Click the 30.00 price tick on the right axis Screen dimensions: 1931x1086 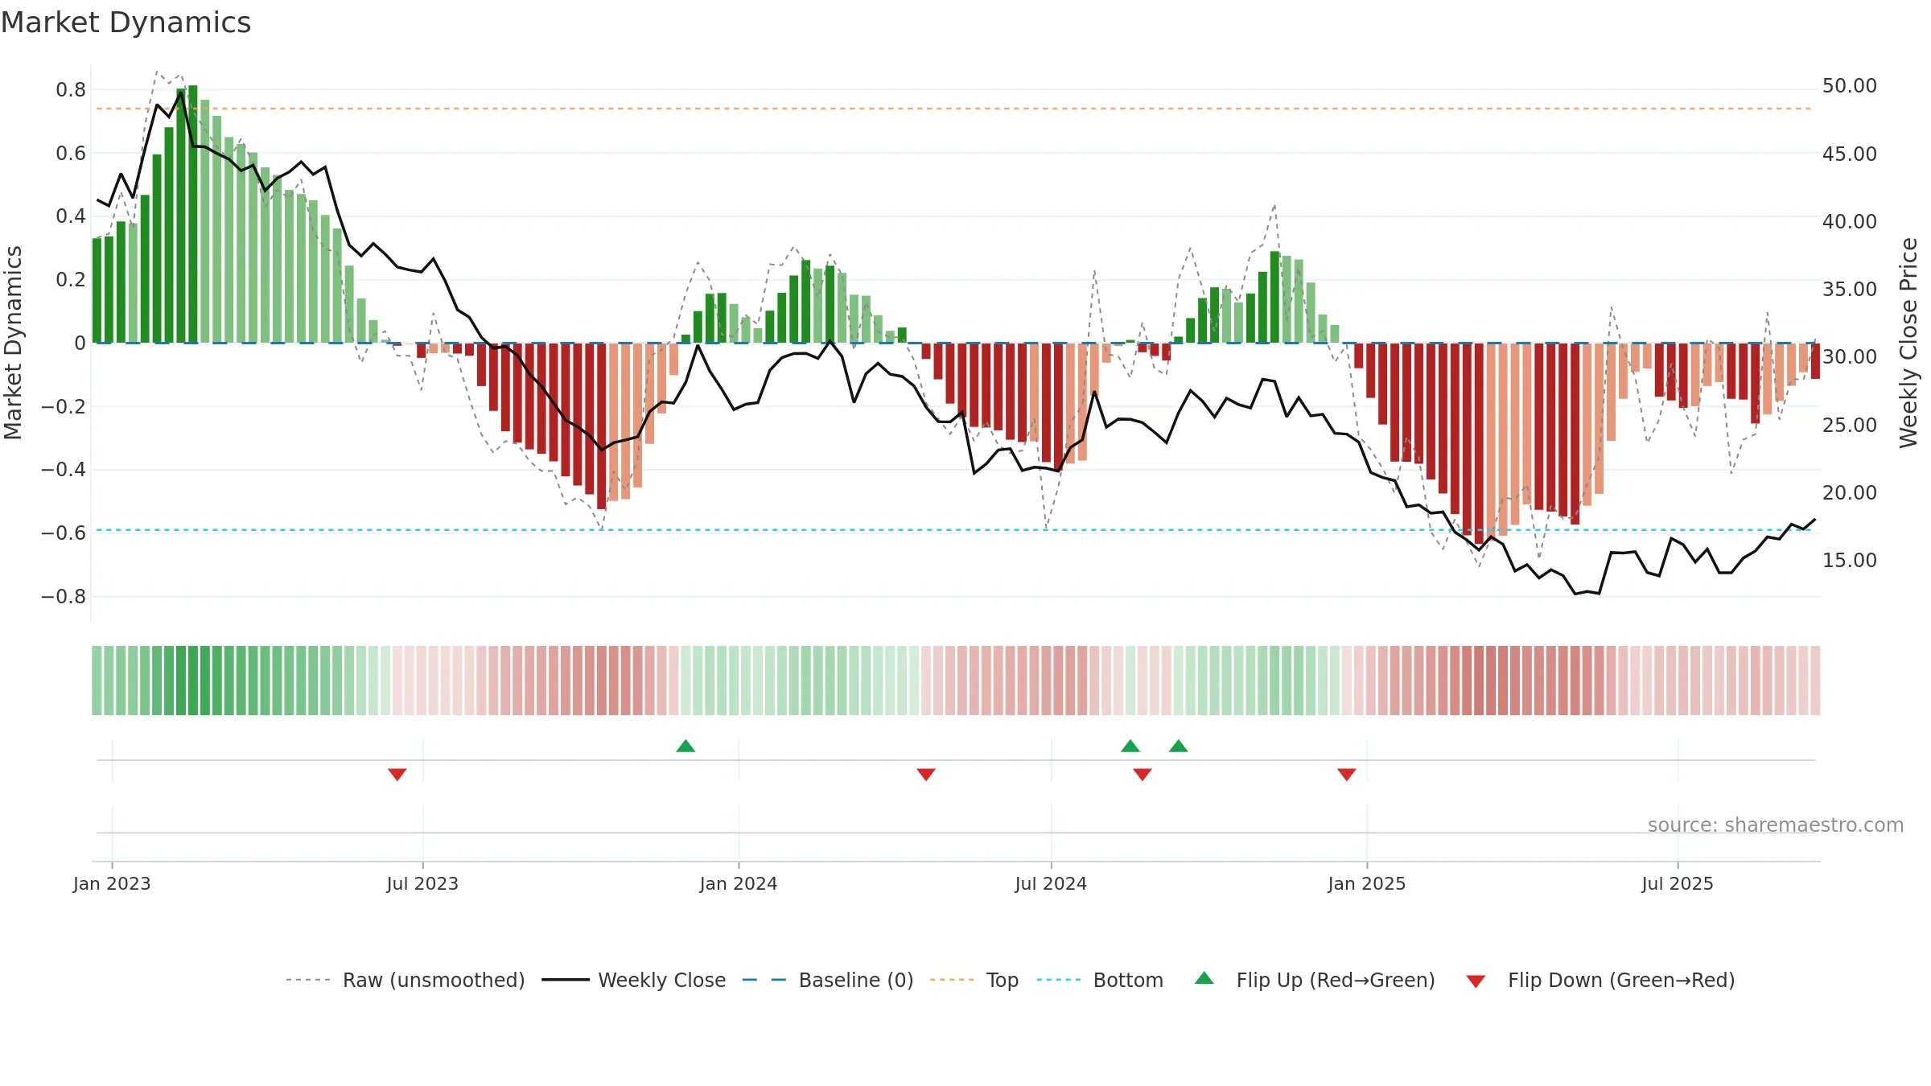(1850, 356)
